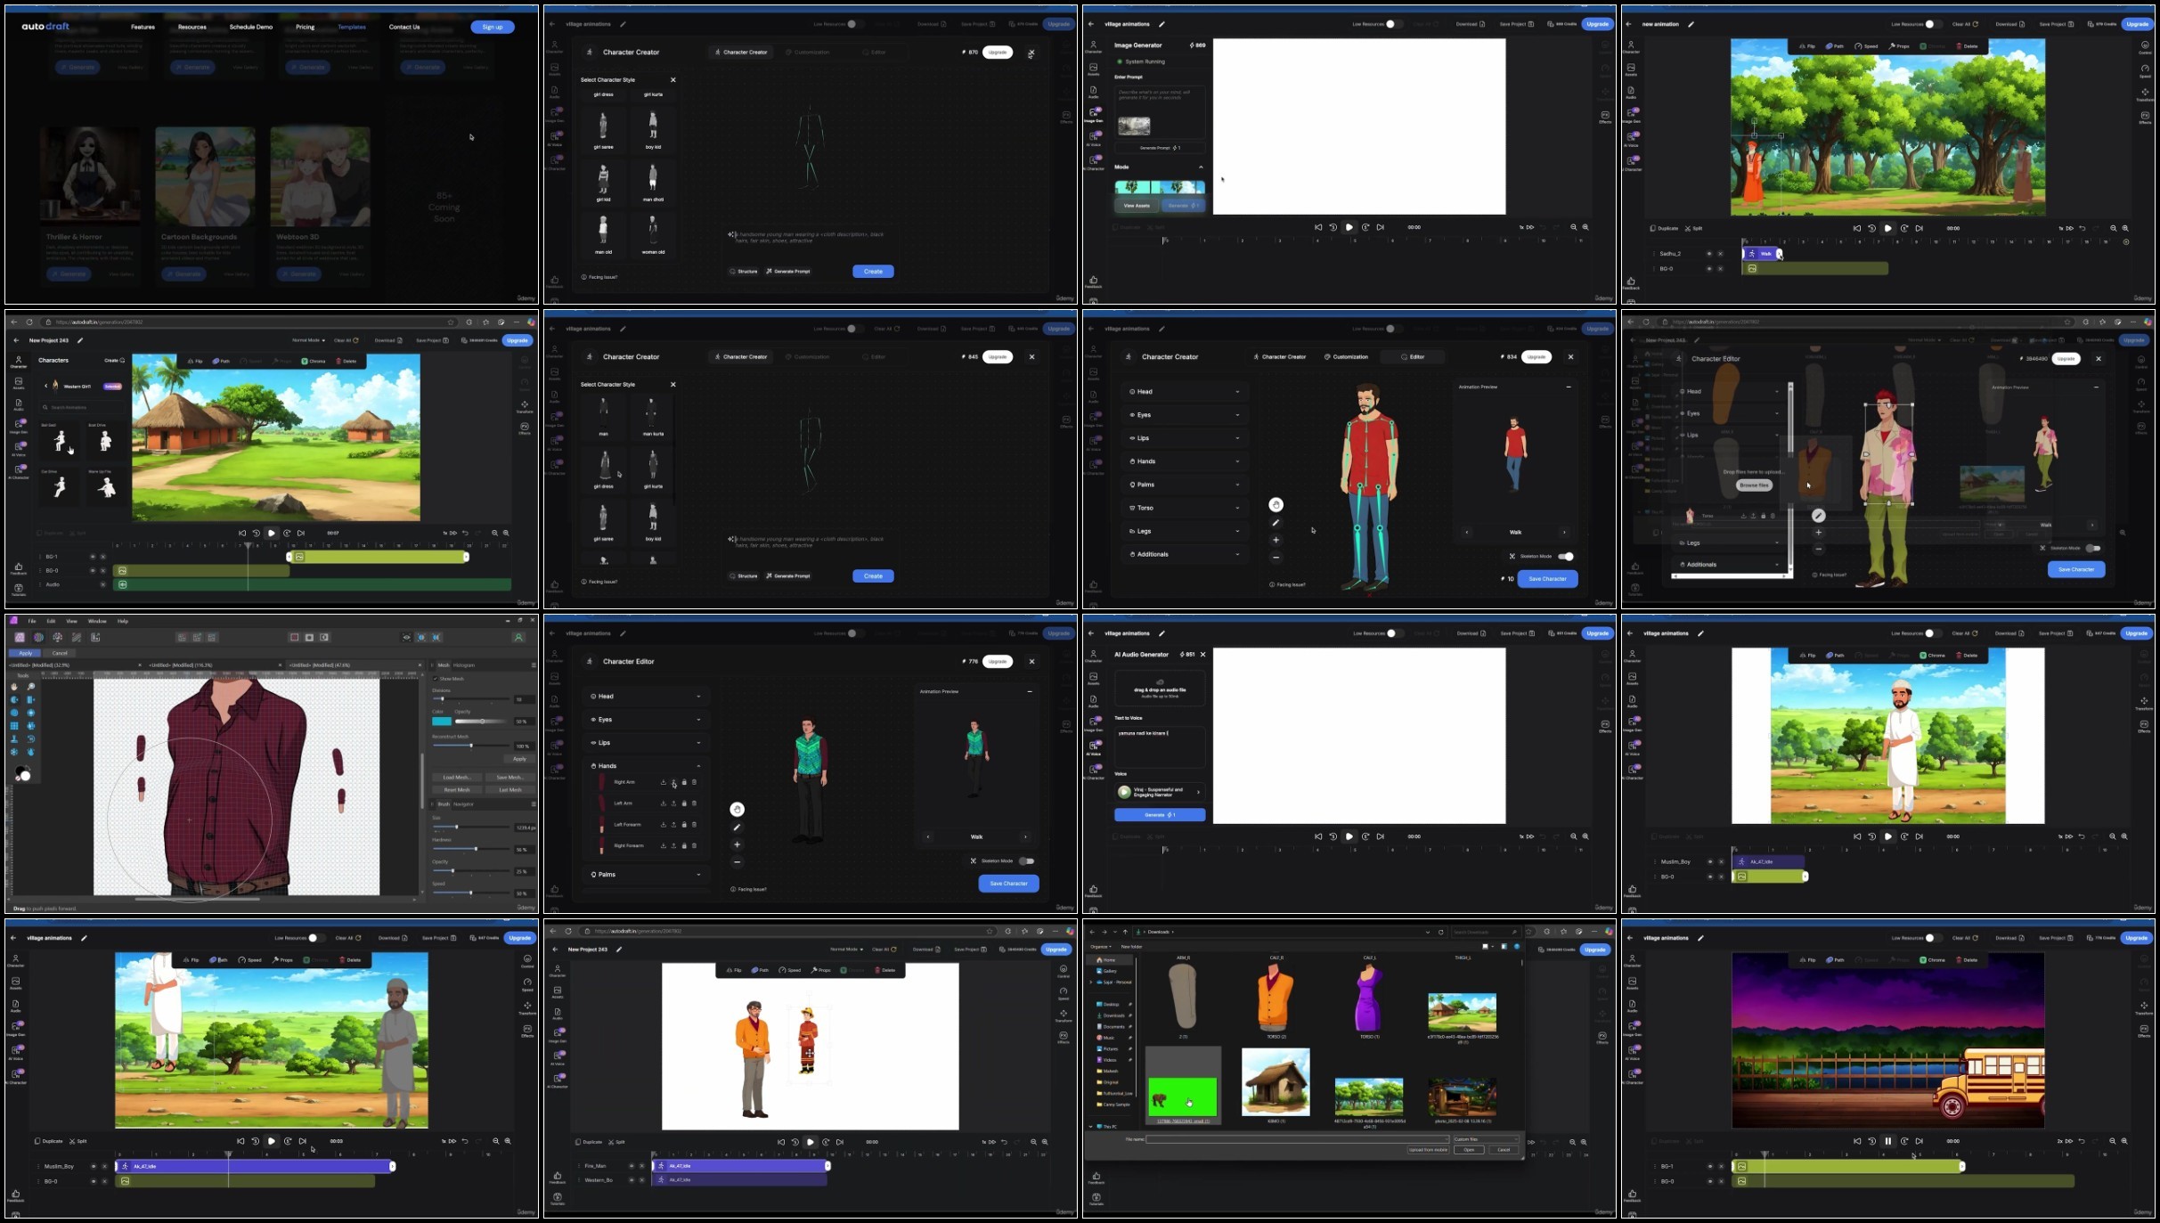The image size is (2160, 1223).
Task: Open the Viraj narrator voice dropdown
Action: [1160, 791]
